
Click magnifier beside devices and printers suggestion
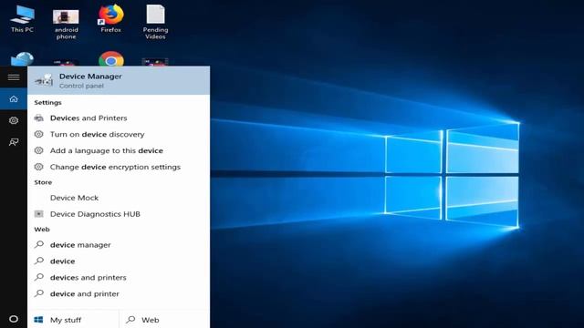tap(39, 277)
